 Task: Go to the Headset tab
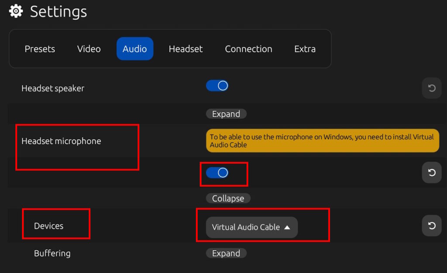point(186,49)
